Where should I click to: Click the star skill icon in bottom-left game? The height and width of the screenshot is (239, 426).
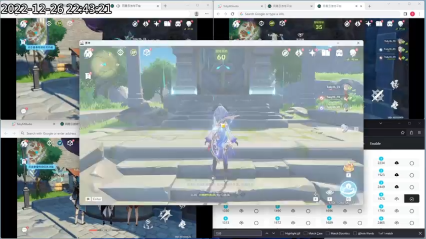165,215
